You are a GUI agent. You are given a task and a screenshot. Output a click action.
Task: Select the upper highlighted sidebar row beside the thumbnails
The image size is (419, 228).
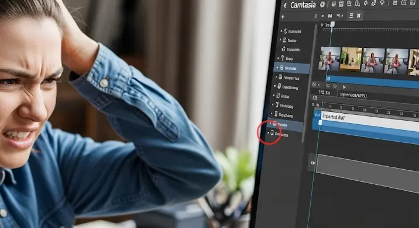tap(292, 68)
